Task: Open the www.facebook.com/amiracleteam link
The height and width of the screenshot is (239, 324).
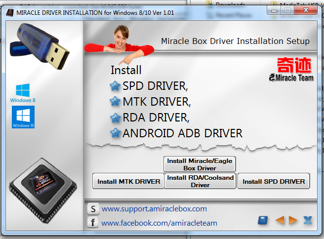Action: point(159,223)
